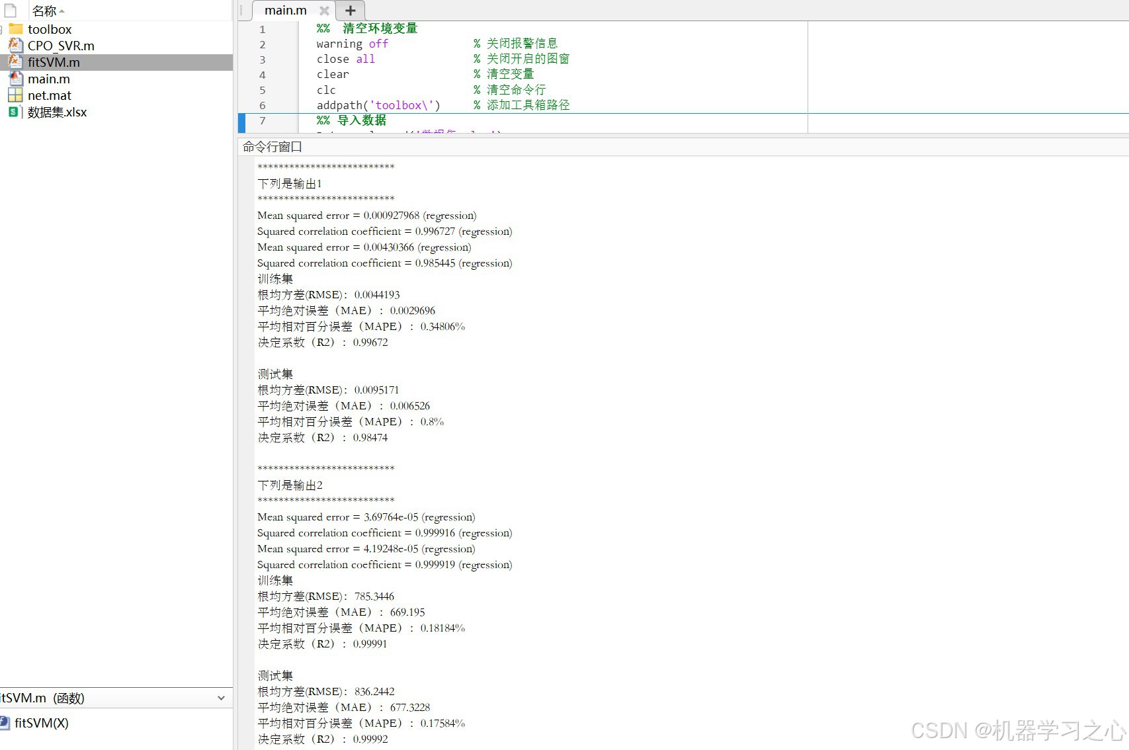Click the R2 0.99992 output line

click(x=323, y=739)
